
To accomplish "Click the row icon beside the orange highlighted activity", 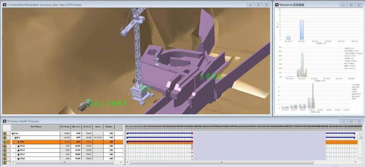I will [x=5, y=142].
